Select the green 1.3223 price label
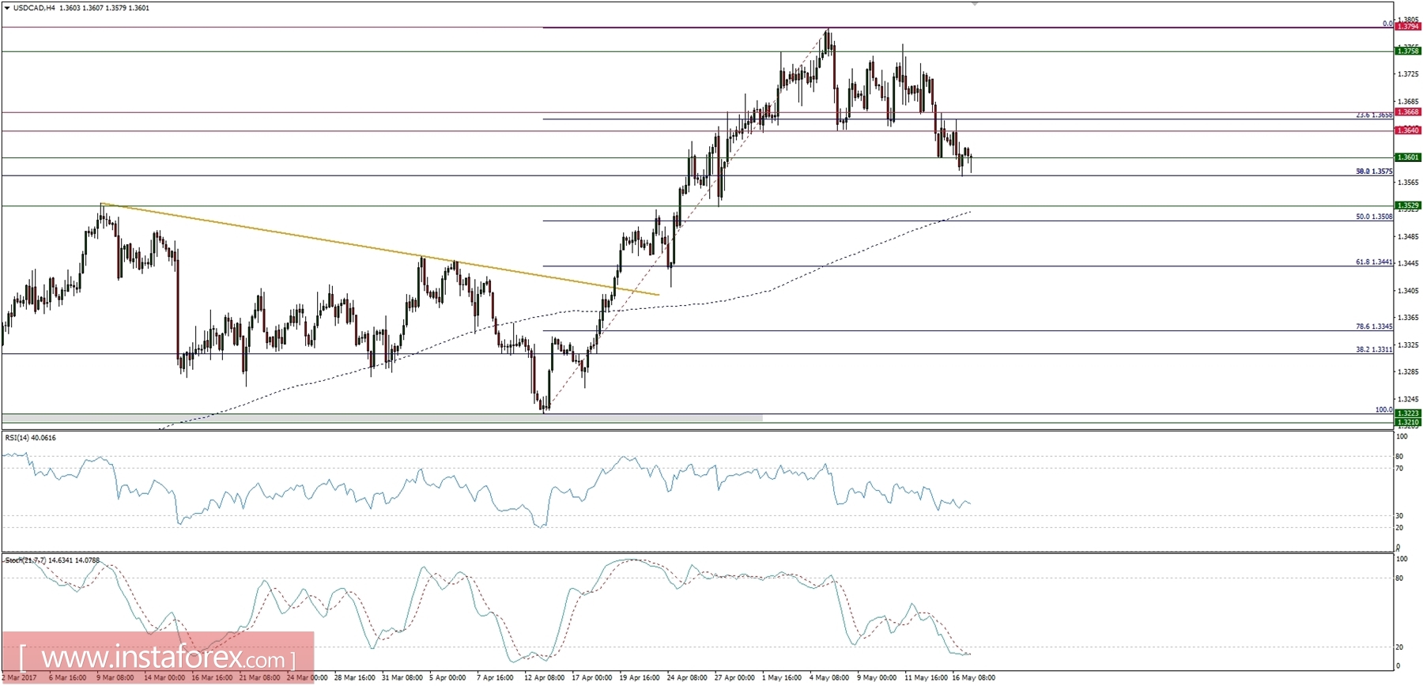The height and width of the screenshot is (686, 1423). [x=1408, y=413]
